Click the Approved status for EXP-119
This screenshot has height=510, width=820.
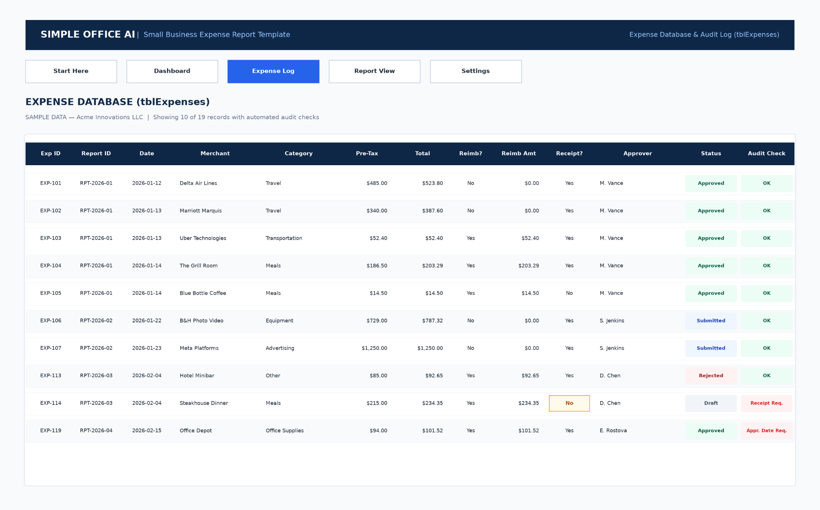coord(711,431)
